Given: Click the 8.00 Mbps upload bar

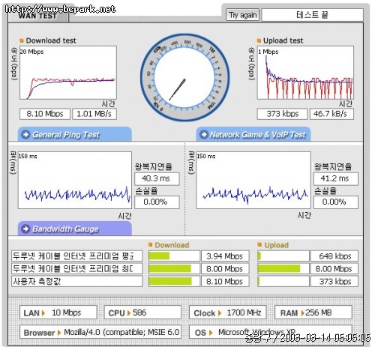Looking at the screenshot, I should [x=283, y=268].
